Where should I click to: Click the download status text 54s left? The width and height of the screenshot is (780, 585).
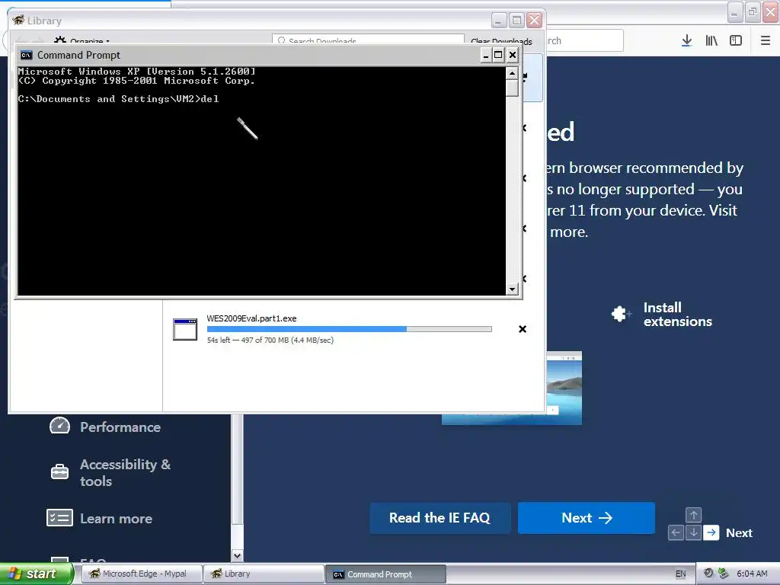pyautogui.click(x=270, y=340)
